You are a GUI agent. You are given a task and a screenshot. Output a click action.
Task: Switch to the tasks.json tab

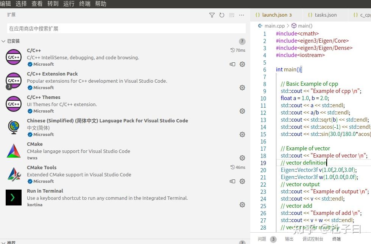pyautogui.click(x=325, y=15)
